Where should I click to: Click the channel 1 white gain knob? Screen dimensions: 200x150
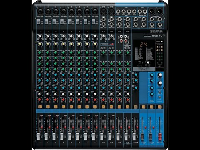40,37
